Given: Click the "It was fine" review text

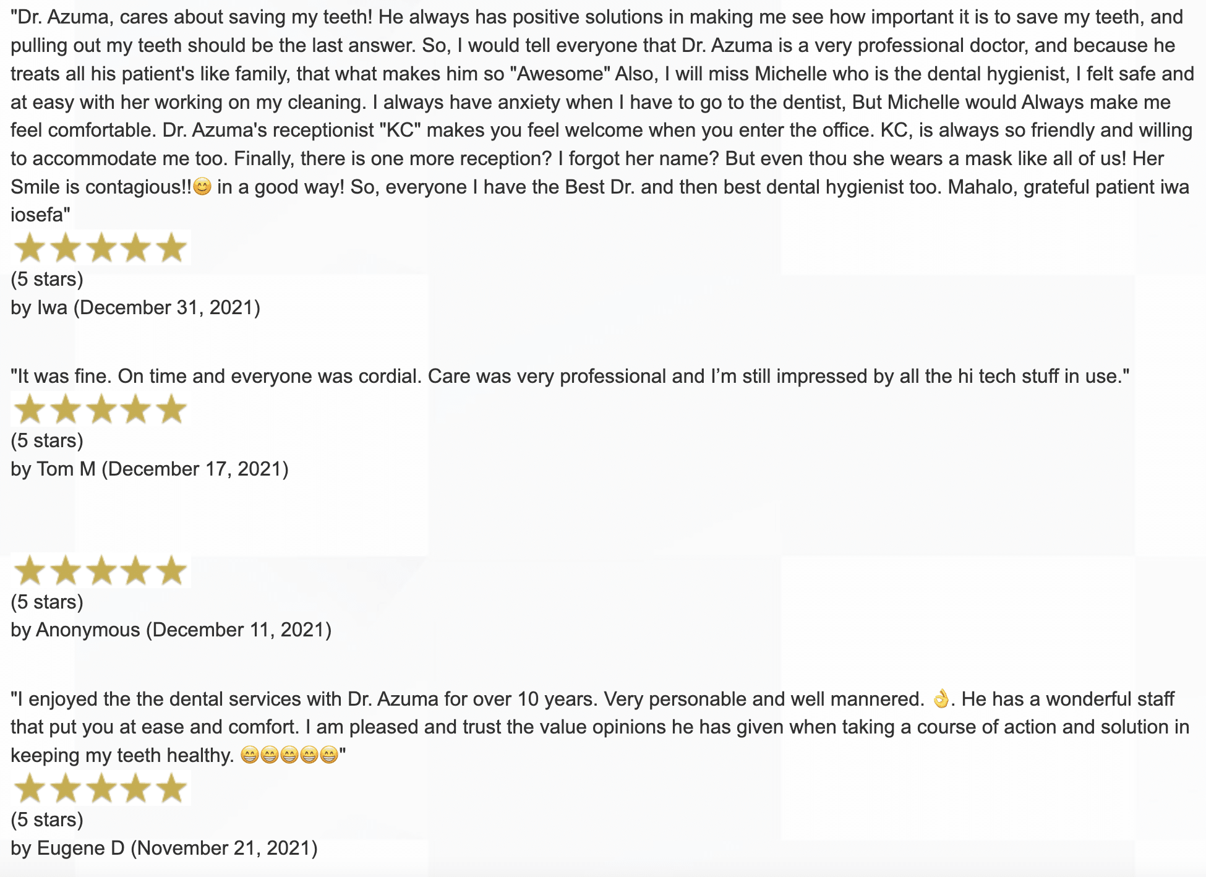Looking at the screenshot, I should pyautogui.click(x=570, y=376).
